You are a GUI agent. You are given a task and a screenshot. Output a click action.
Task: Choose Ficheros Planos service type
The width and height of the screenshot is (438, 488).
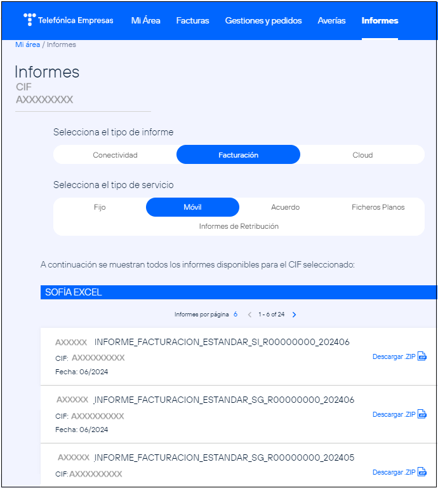tap(378, 207)
